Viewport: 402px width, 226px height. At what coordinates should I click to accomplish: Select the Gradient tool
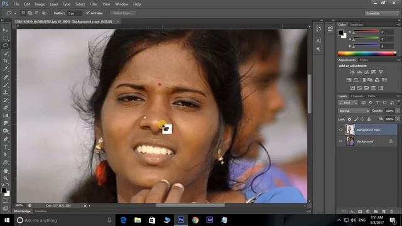coord(6,116)
